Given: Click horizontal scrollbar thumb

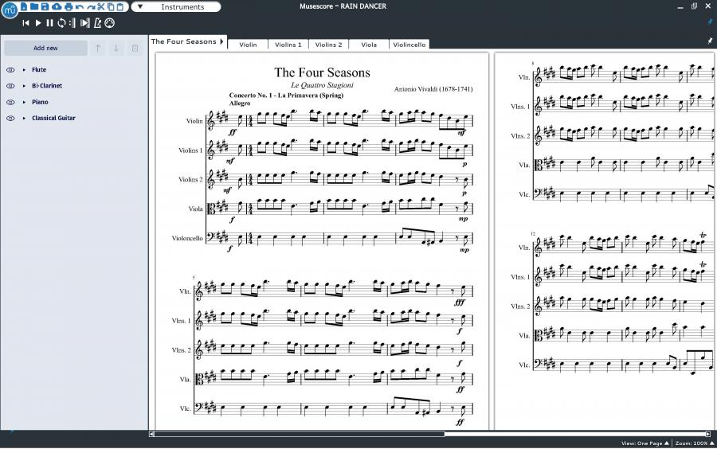Looking at the screenshot, I should pyautogui.click(x=300, y=434).
